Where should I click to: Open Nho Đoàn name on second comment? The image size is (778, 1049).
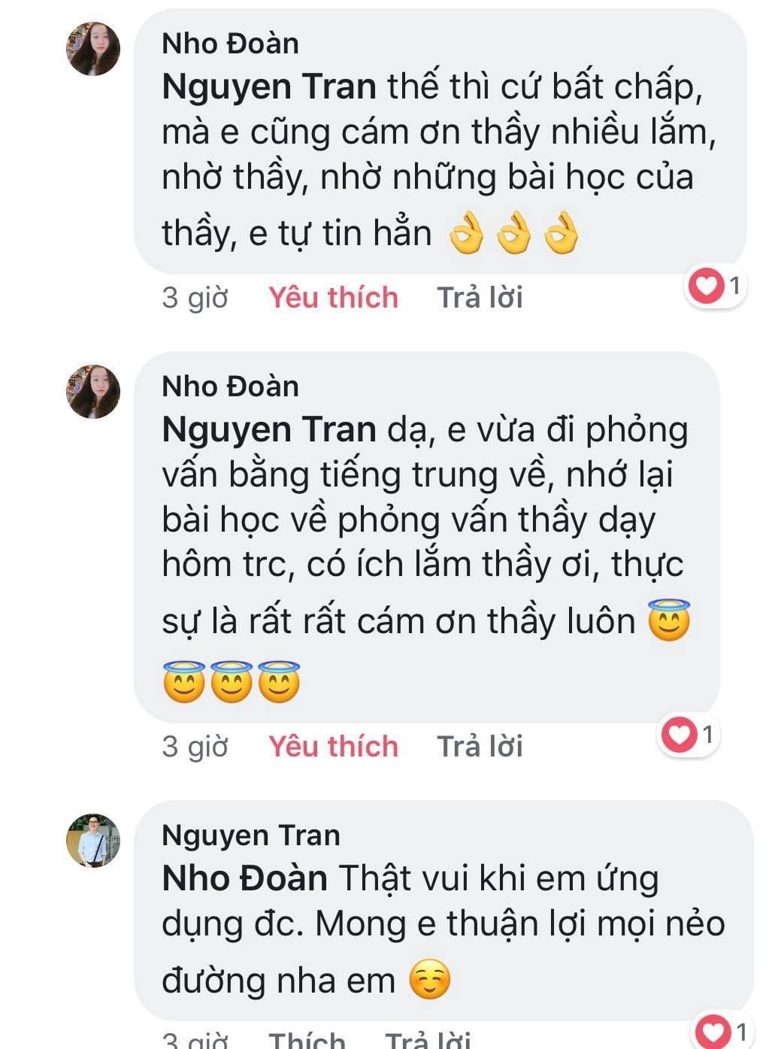click(230, 386)
